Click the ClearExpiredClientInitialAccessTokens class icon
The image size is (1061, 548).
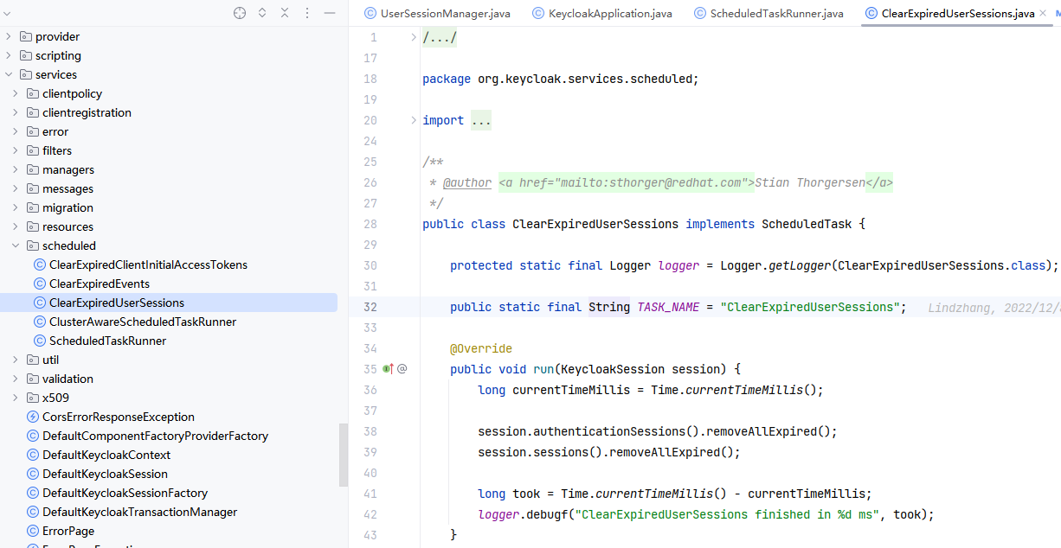click(40, 264)
